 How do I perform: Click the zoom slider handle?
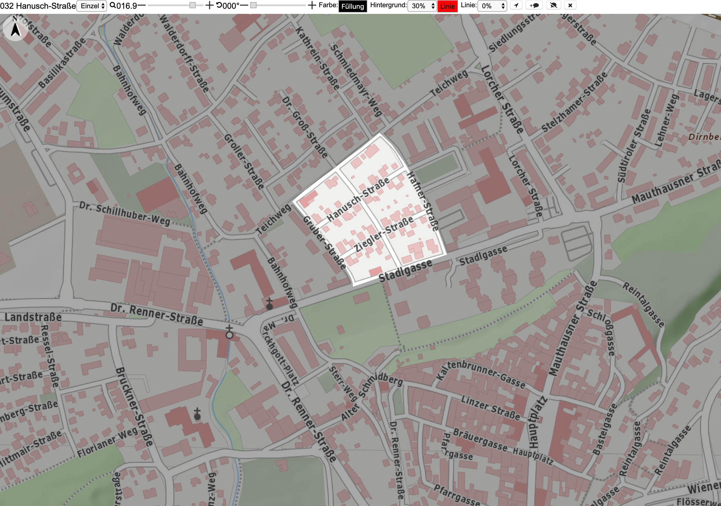click(x=193, y=5)
